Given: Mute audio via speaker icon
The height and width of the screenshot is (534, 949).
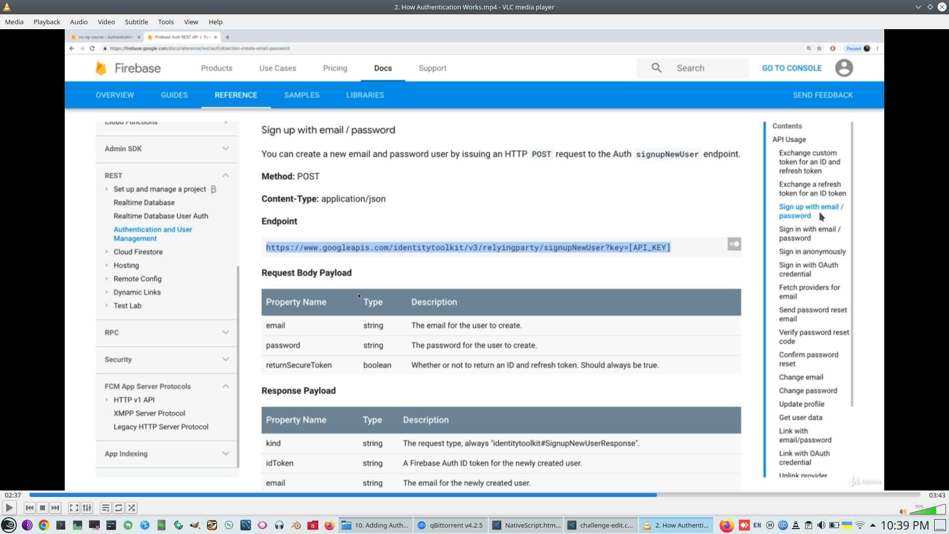Looking at the screenshot, I should [x=903, y=512].
